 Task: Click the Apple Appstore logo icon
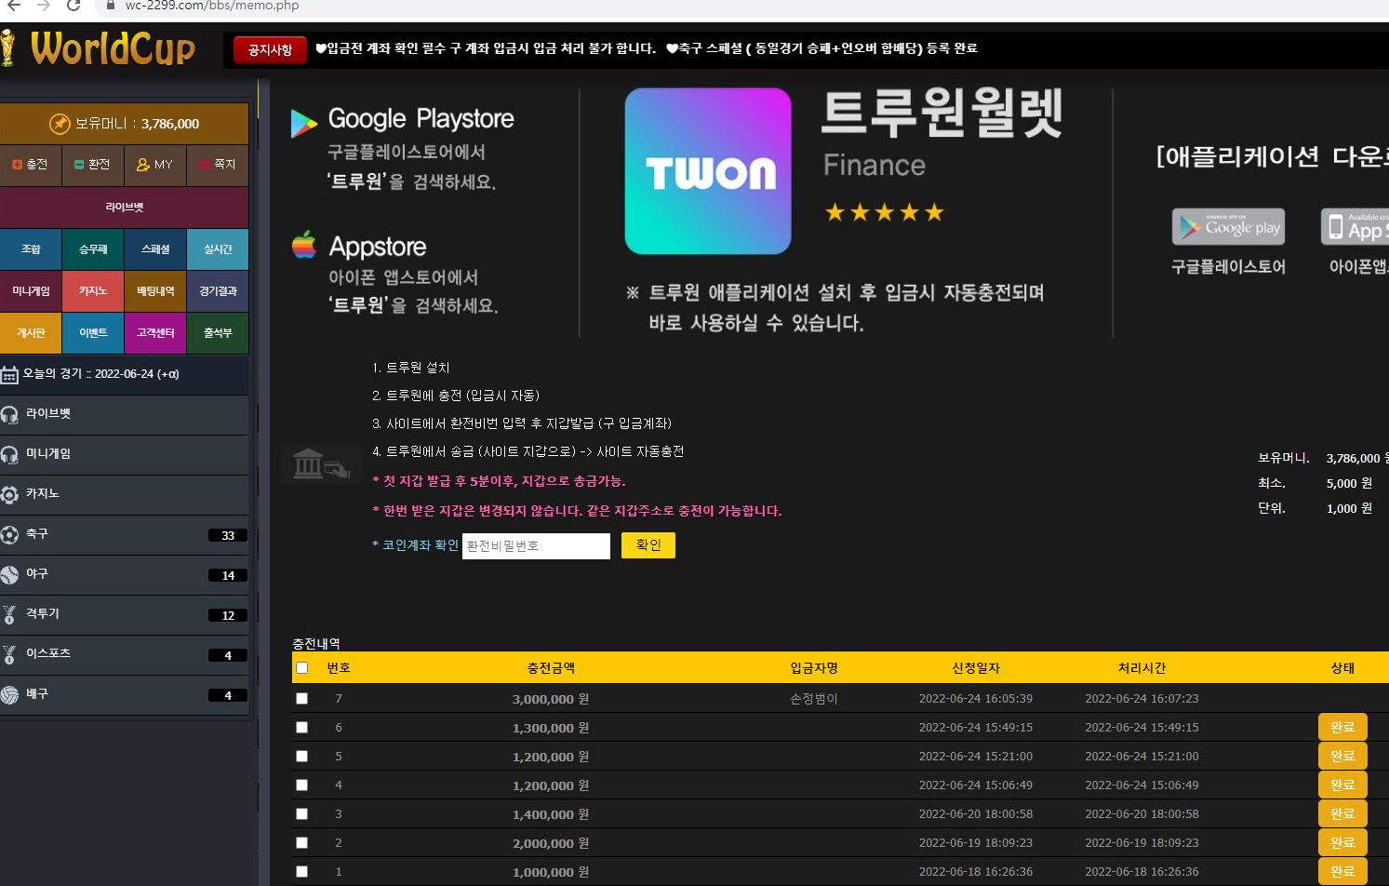(x=303, y=245)
